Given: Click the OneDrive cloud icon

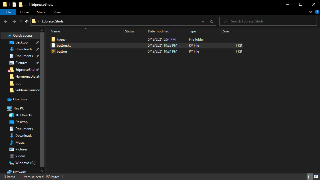Looking at the screenshot, I should pos(9,99).
